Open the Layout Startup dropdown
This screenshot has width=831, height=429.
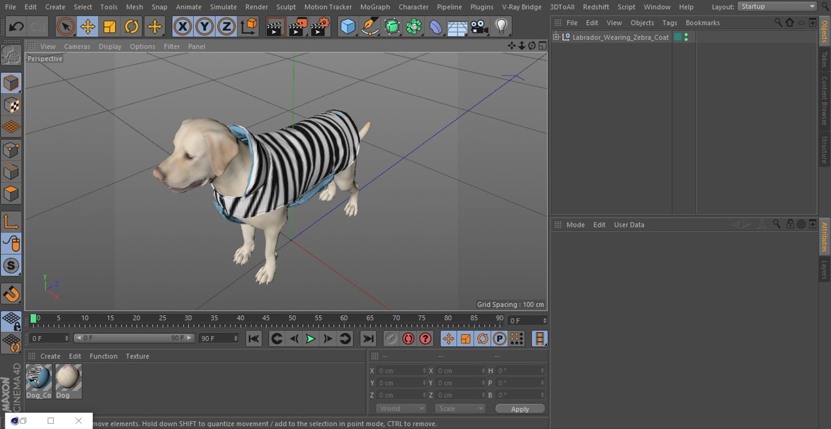[x=777, y=6]
